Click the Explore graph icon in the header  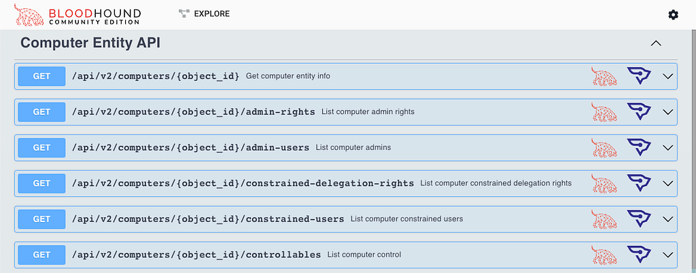(184, 14)
